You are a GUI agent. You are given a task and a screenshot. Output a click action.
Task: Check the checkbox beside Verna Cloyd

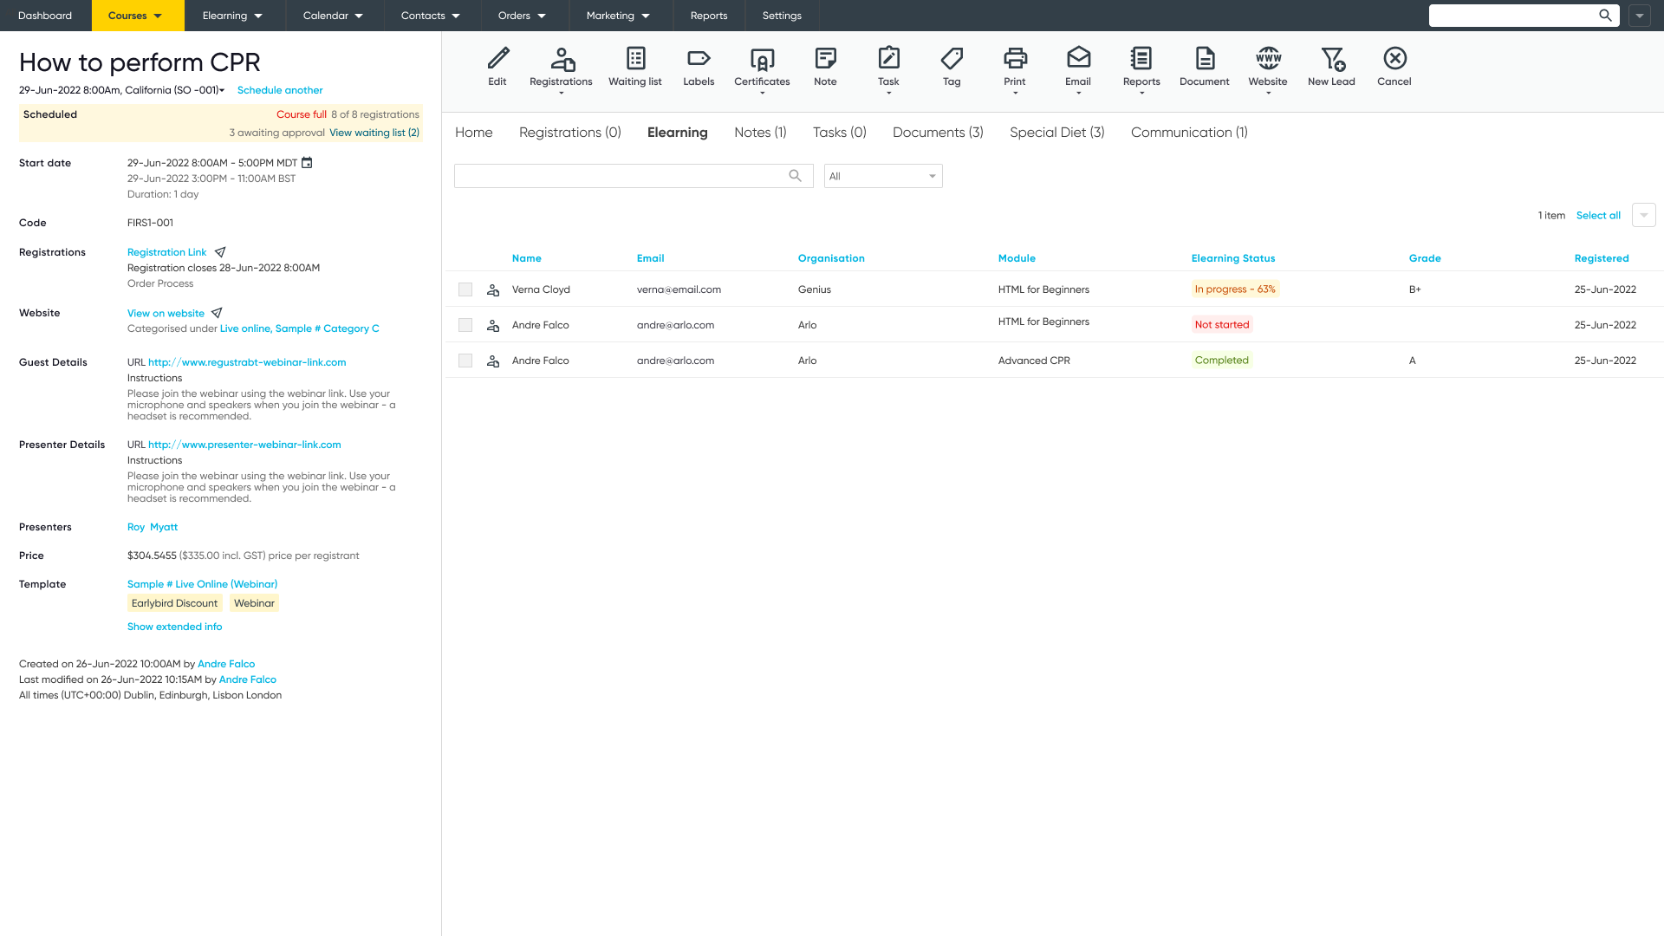[465, 289]
